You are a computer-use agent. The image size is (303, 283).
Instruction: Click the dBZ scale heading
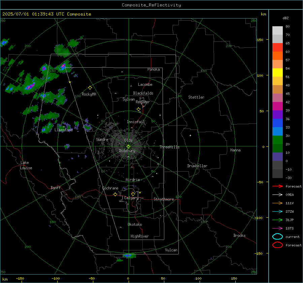point(285,18)
